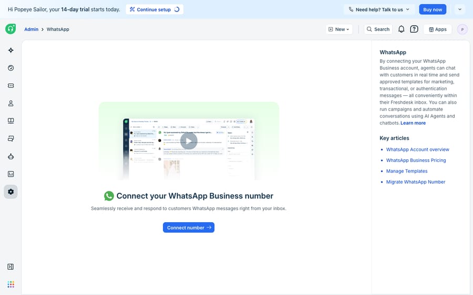Screen dimensions: 473x295
Task: Click the Continue setup button
Action: [155, 9]
